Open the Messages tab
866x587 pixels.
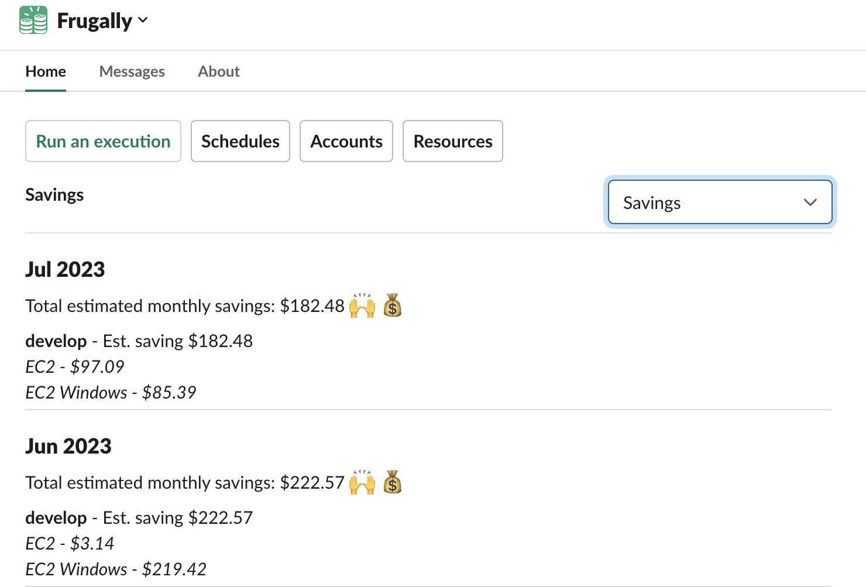click(x=132, y=71)
